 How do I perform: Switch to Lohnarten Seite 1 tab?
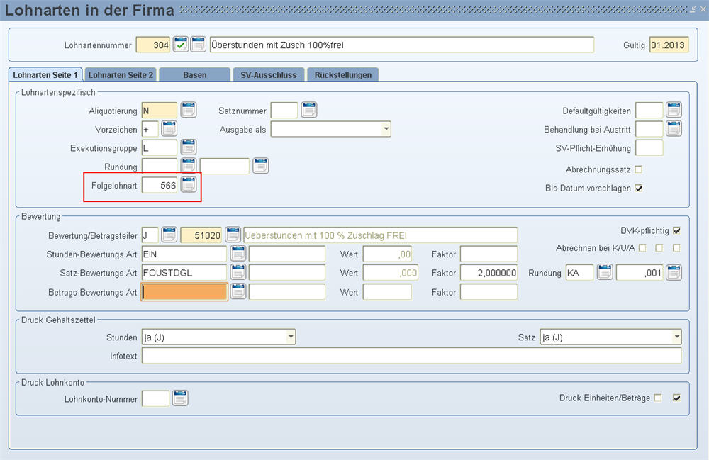(x=45, y=75)
